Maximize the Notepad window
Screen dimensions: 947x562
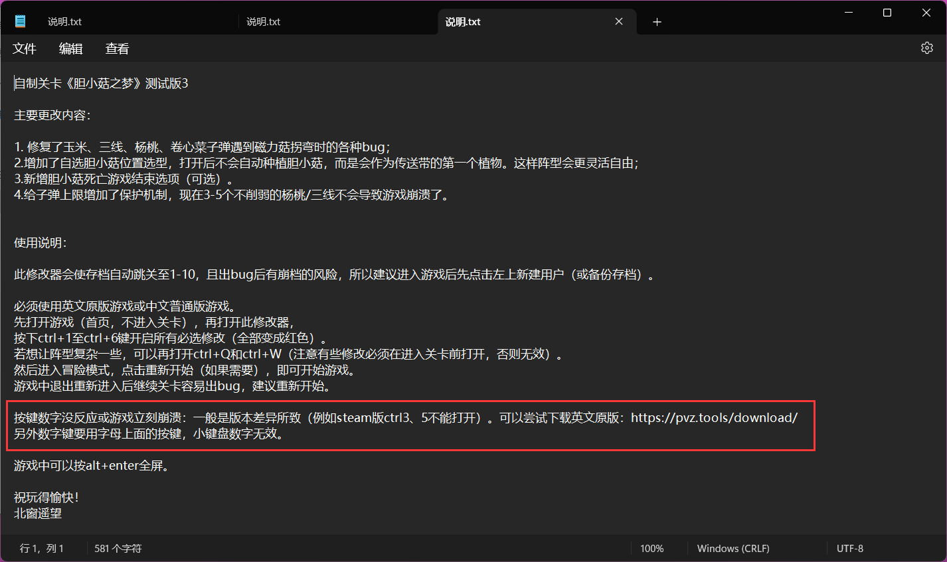[x=887, y=13]
